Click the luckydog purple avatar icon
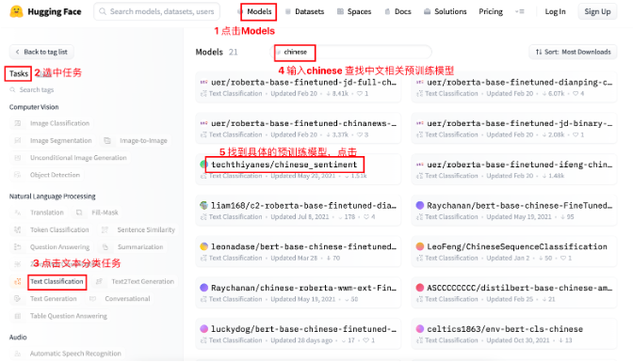The width and height of the screenshot is (633, 362). tap(203, 329)
